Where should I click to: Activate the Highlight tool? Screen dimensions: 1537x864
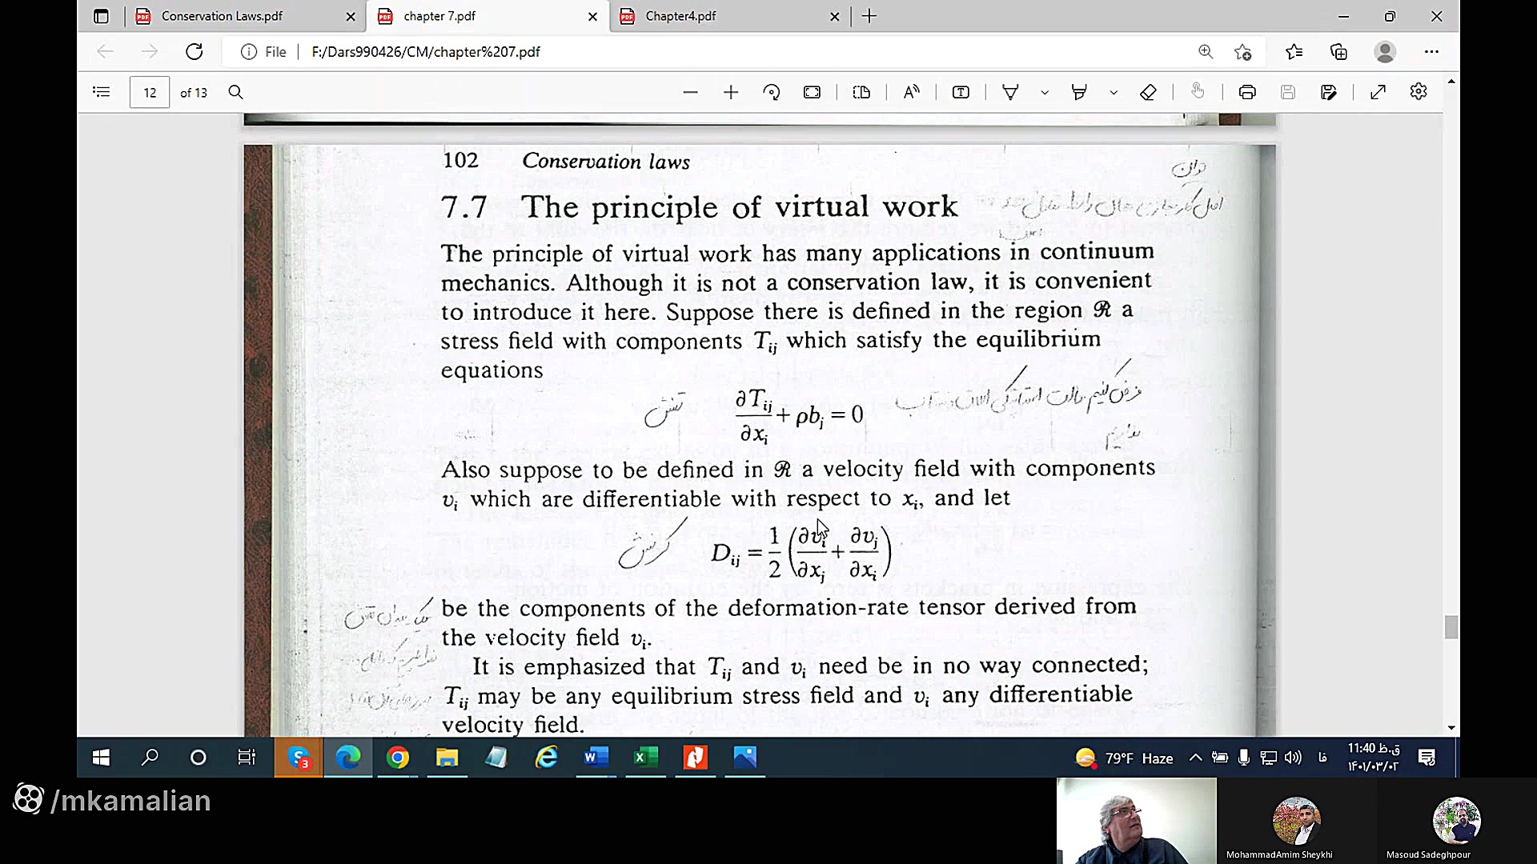pyautogui.click(x=1079, y=93)
